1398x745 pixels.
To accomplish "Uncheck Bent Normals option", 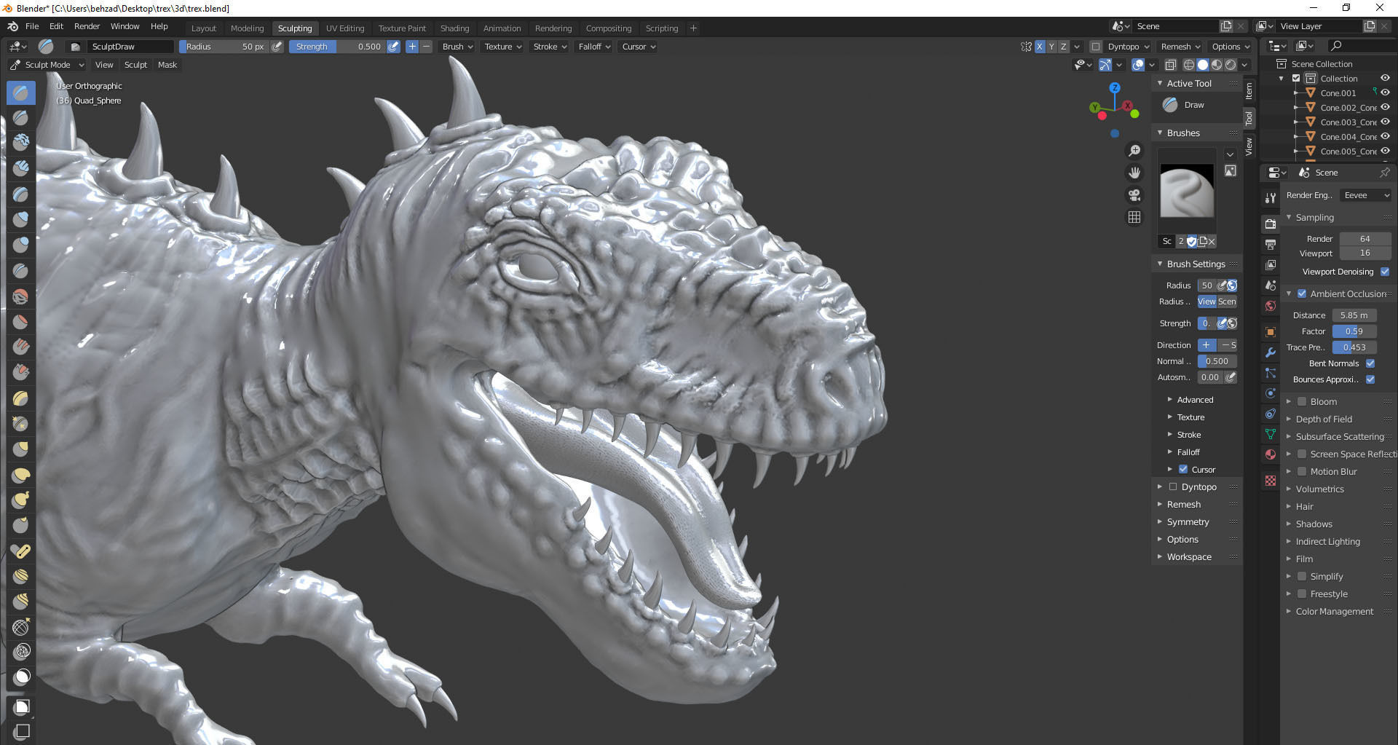I will point(1370,363).
